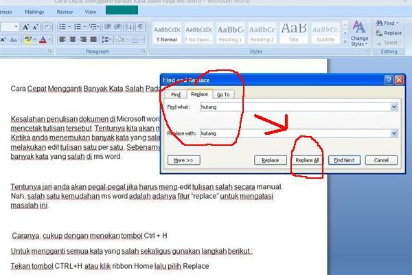
Task: Open the Change Styles menu
Action: [359, 34]
